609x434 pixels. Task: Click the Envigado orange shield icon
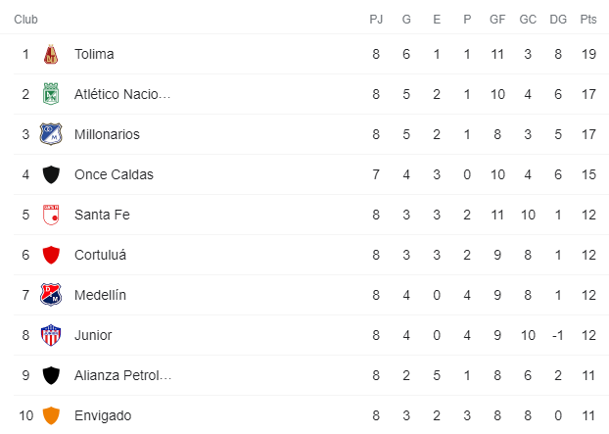51,415
